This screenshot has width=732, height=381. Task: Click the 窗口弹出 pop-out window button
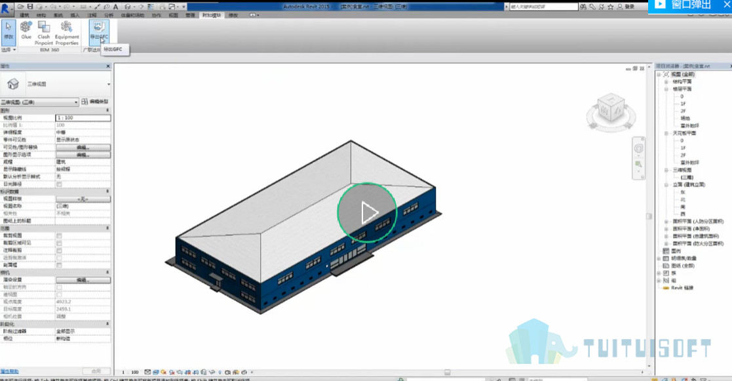click(685, 5)
